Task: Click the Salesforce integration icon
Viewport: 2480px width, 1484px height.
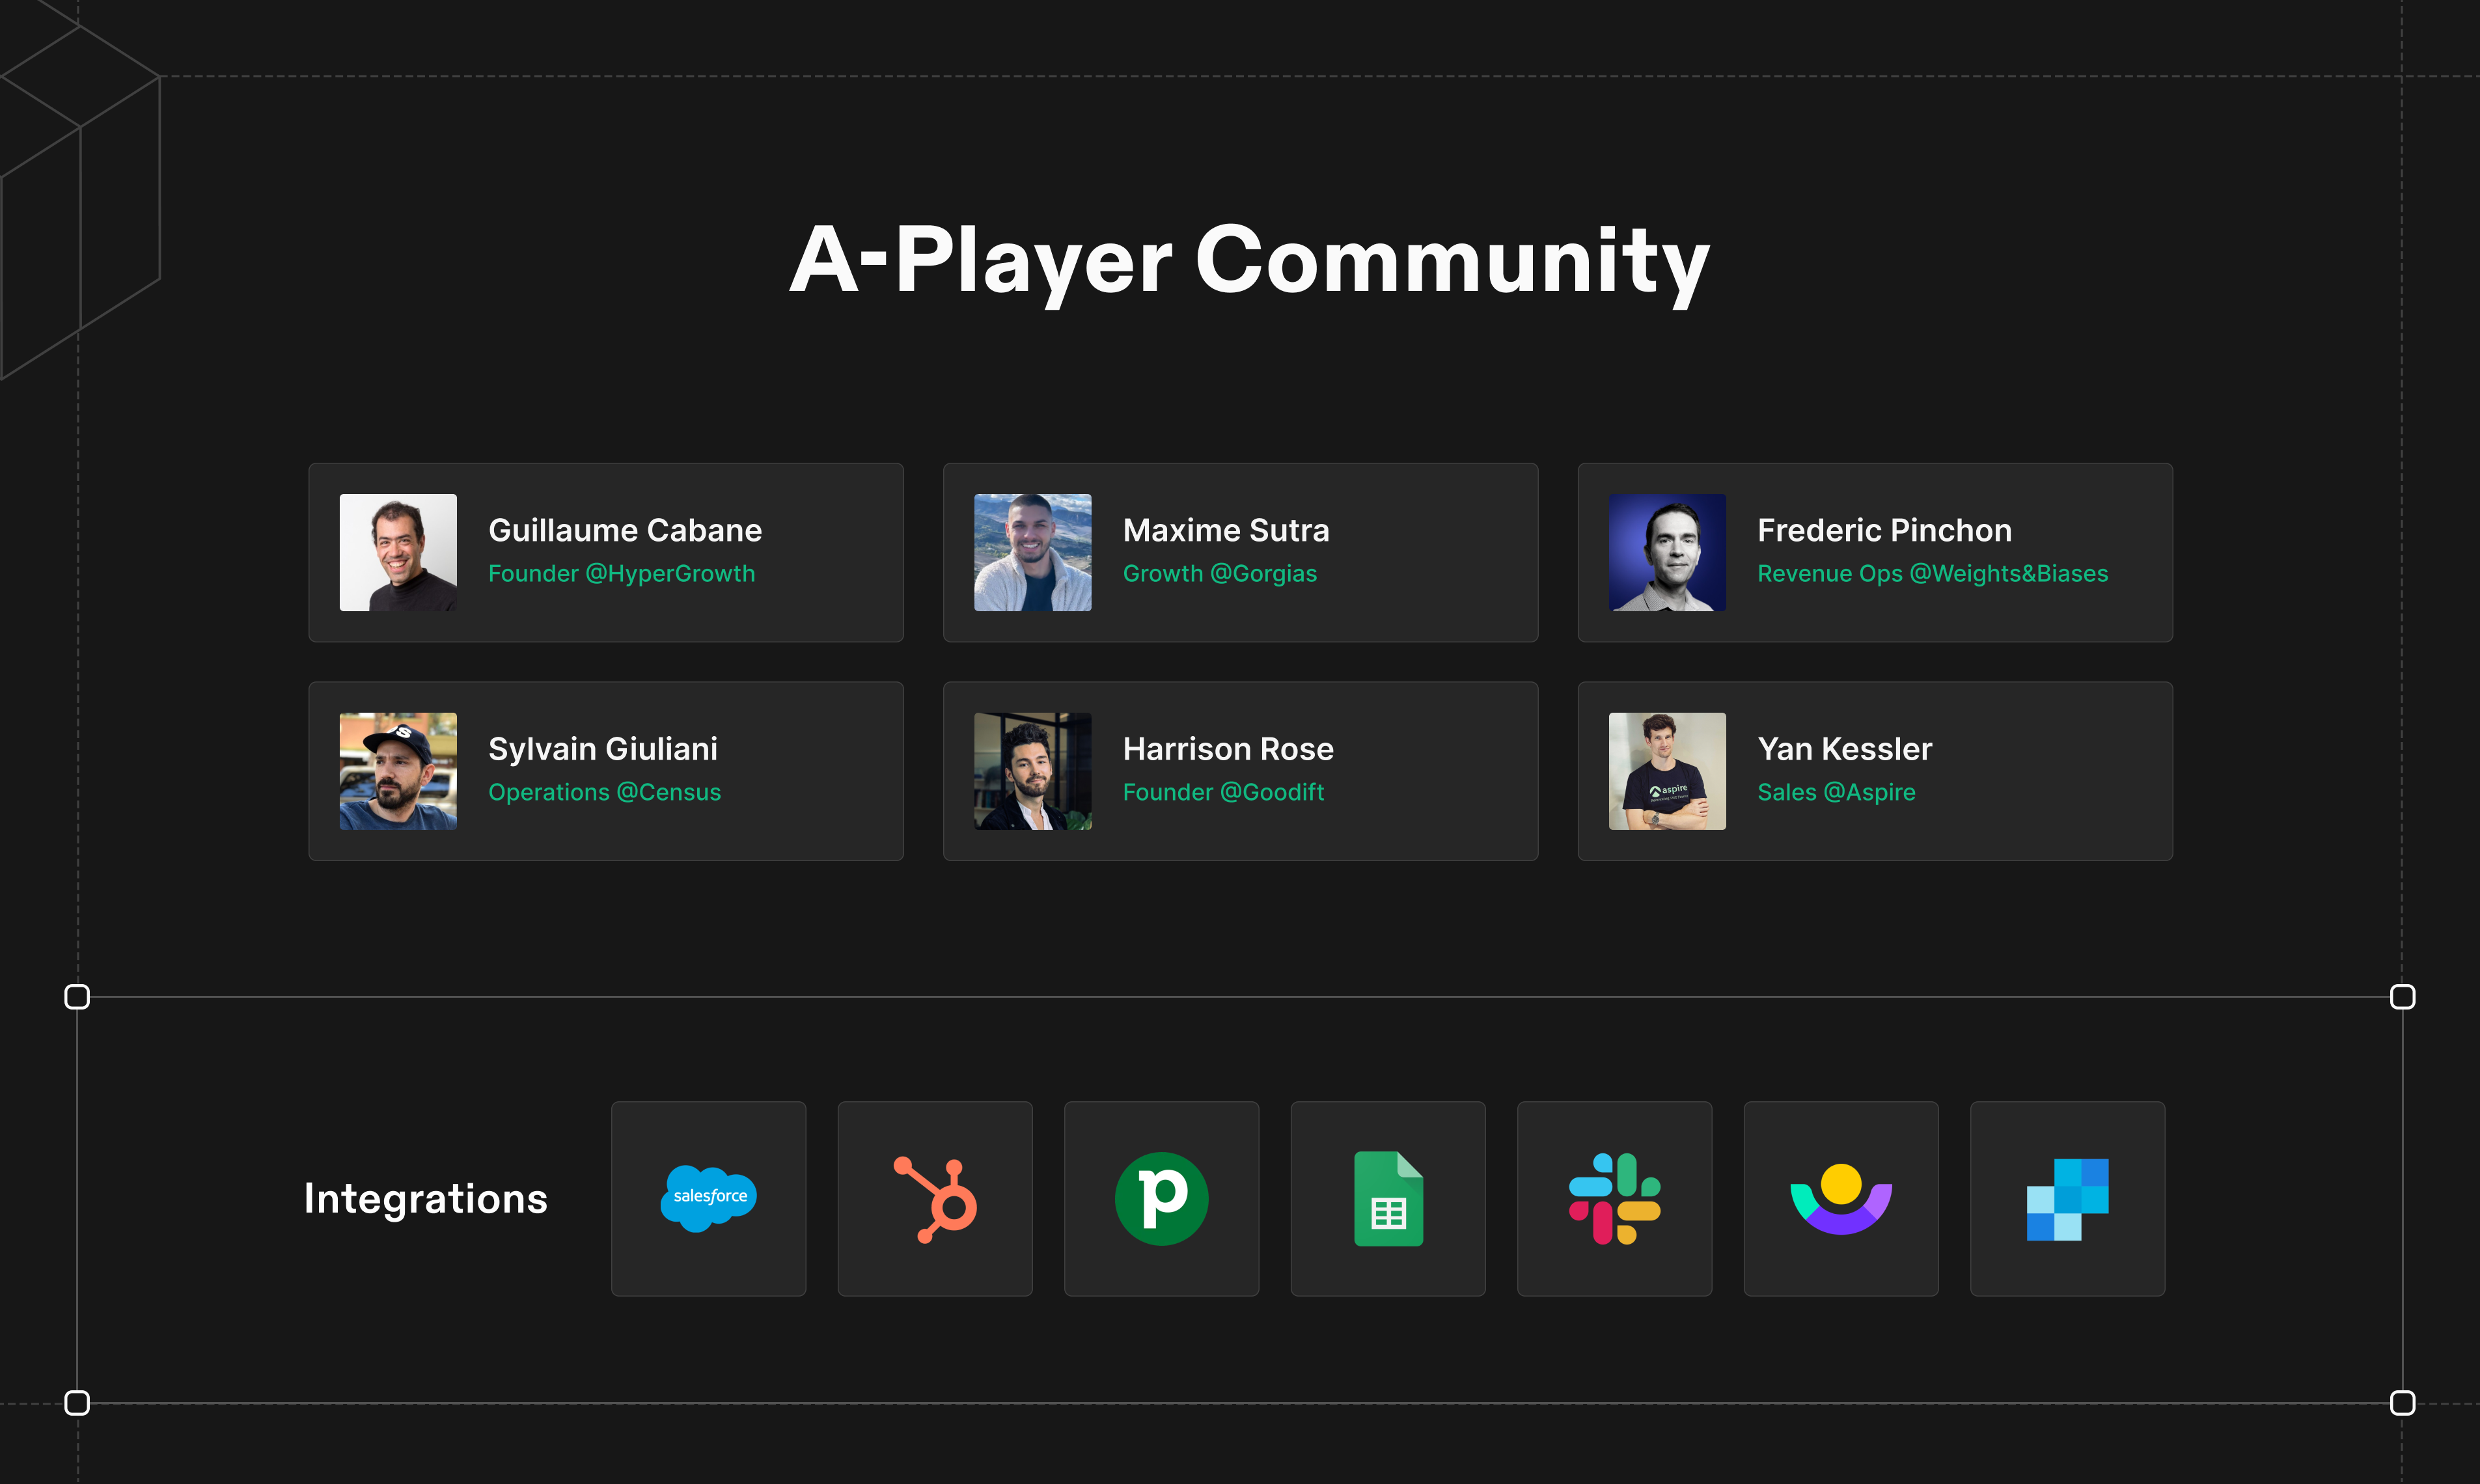Action: coord(708,1198)
